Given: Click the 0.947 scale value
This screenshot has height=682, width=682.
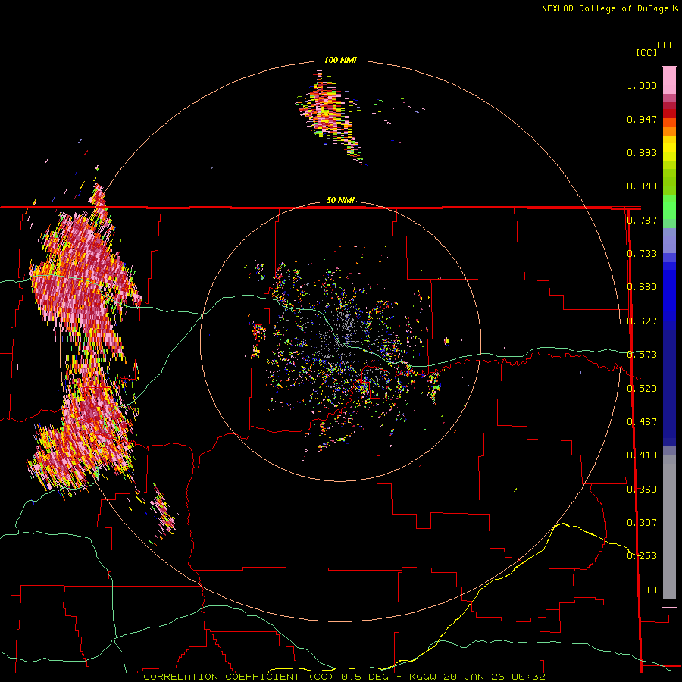Looking at the screenshot, I should [642, 119].
